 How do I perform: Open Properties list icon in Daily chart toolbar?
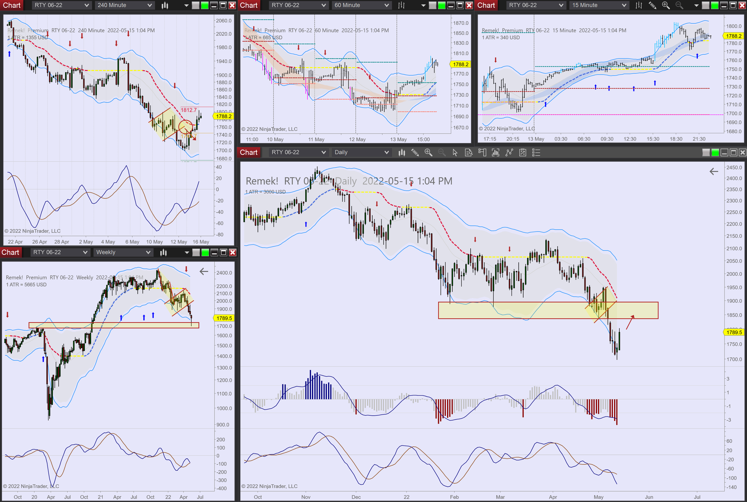click(536, 152)
